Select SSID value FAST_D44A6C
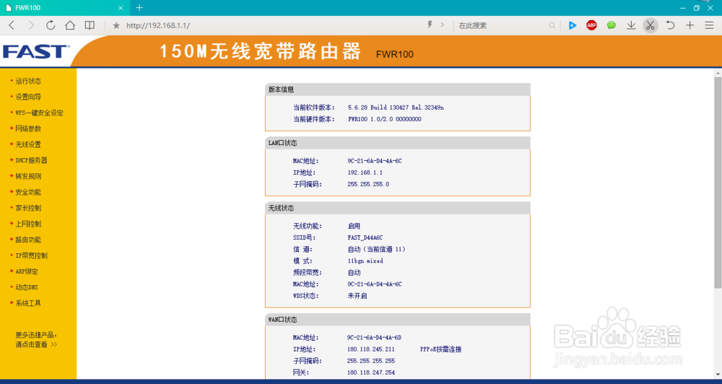 pos(365,237)
